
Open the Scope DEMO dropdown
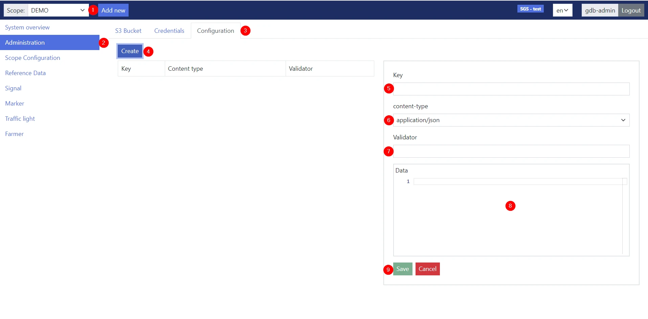pos(58,10)
